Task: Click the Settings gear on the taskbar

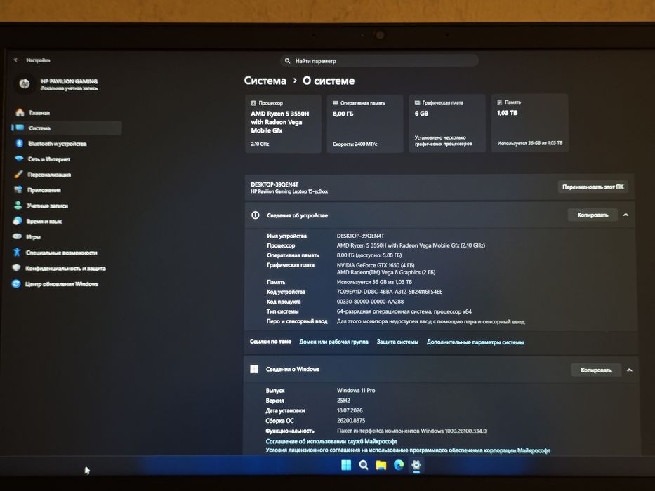Action: tap(416, 464)
